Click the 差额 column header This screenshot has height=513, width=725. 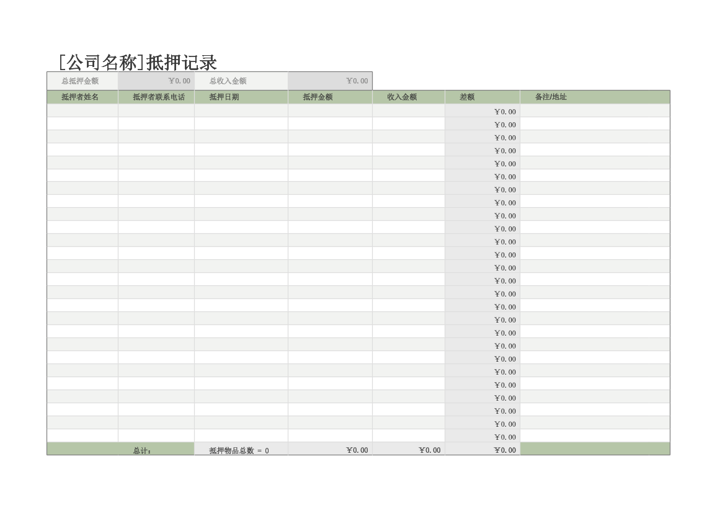483,97
